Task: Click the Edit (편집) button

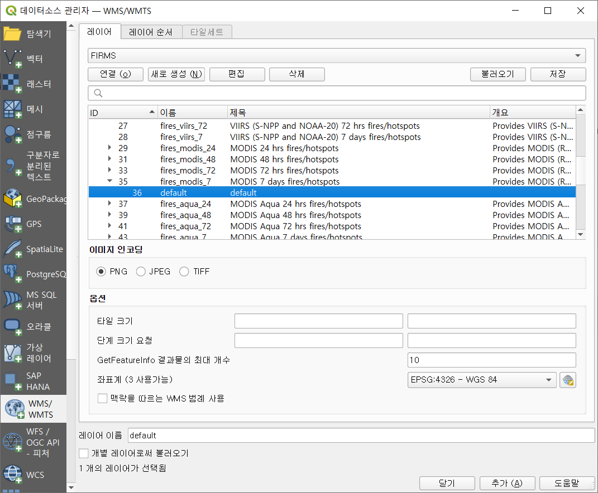Action: tap(237, 74)
